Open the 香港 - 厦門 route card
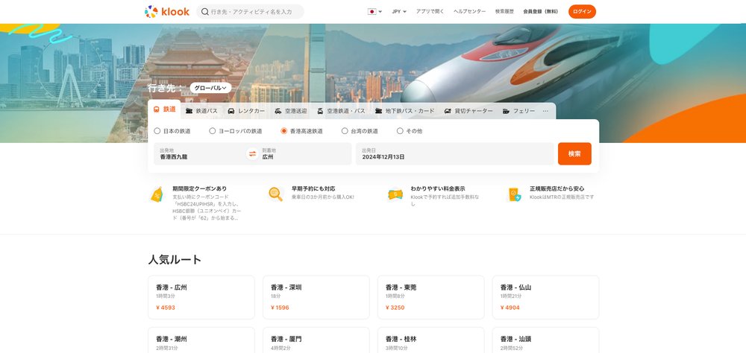The image size is (746, 353). 316,340
